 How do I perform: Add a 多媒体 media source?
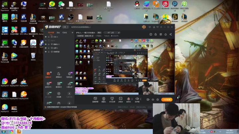pos(120,100)
